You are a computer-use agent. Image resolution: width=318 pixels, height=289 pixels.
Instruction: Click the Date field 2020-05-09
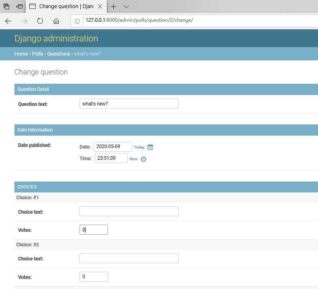pos(113,147)
